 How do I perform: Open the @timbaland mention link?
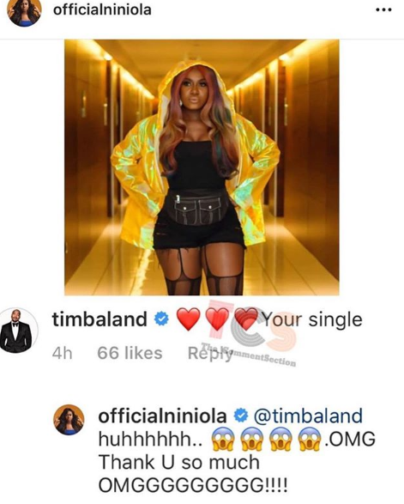coord(308,416)
